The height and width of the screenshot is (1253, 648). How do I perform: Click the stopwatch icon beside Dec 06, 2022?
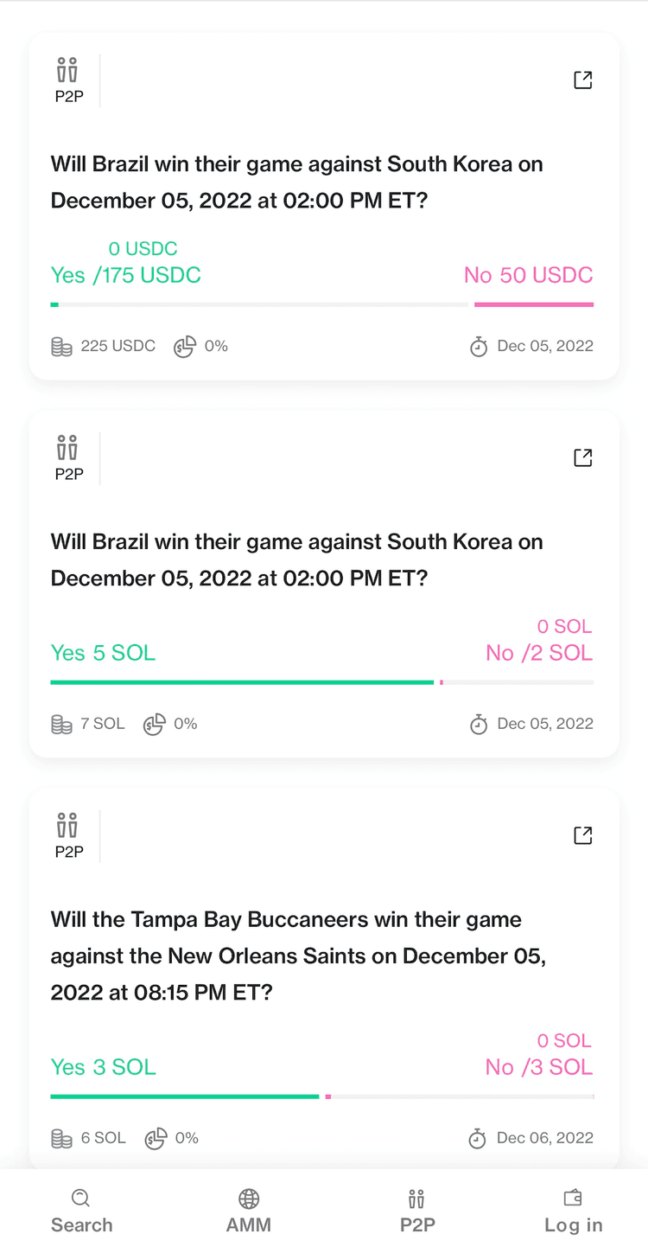click(x=478, y=1139)
